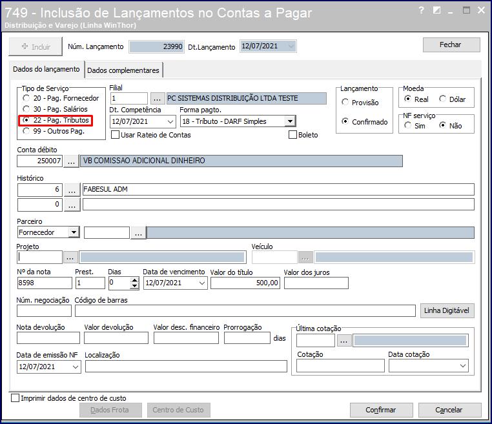Screen dimensions: 492x424
Task: Increase Dias spinner value
Action: click(x=134, y=280)
